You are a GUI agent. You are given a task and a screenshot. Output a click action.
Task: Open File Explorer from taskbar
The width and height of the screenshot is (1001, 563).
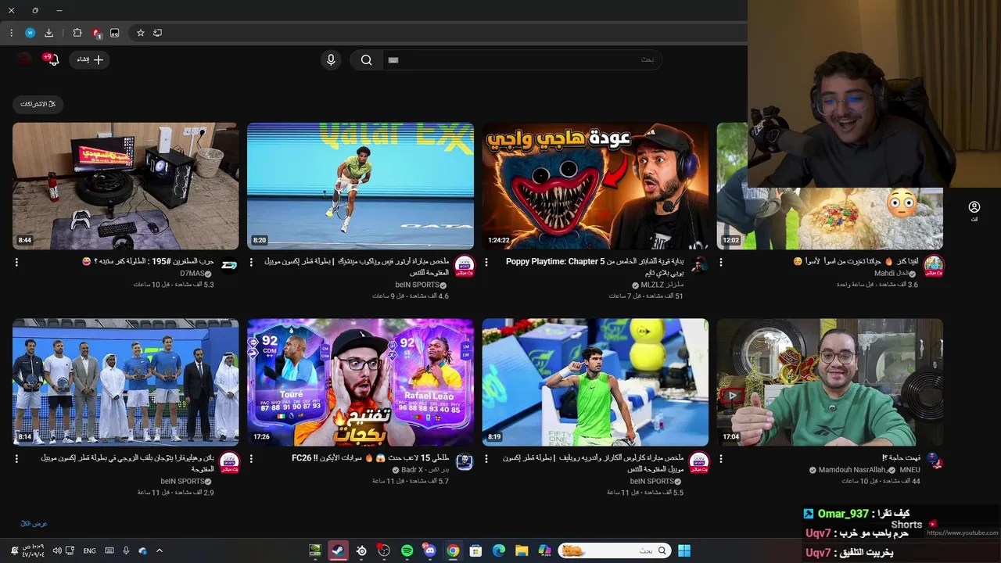click(522, 550)
